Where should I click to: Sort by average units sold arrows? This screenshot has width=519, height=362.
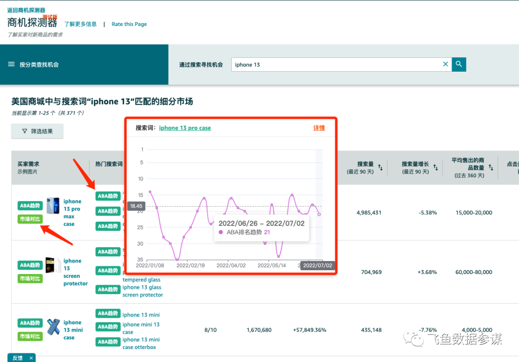click(491, 168)
